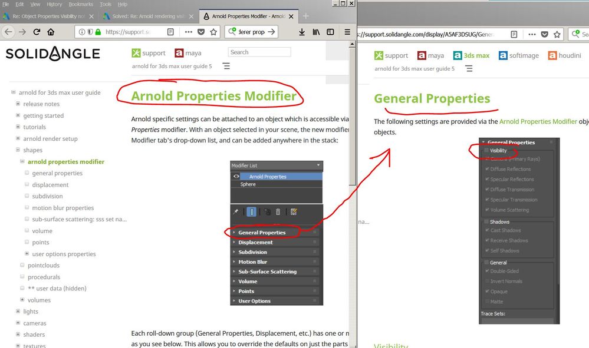
Task: Click the pin stack icon under Modifier List
Action: 235,212
